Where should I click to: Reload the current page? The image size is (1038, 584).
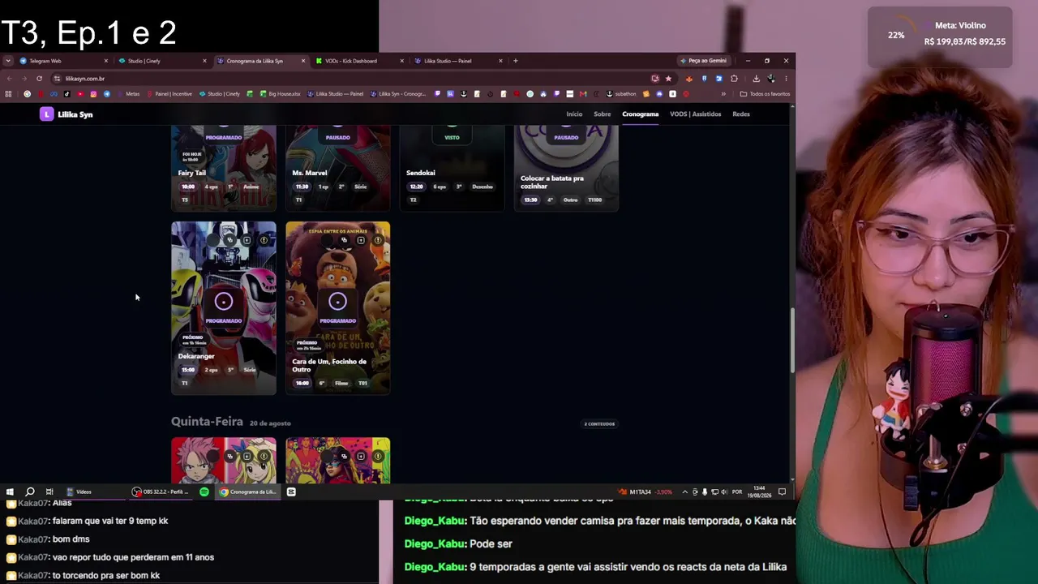pos(39,79)
